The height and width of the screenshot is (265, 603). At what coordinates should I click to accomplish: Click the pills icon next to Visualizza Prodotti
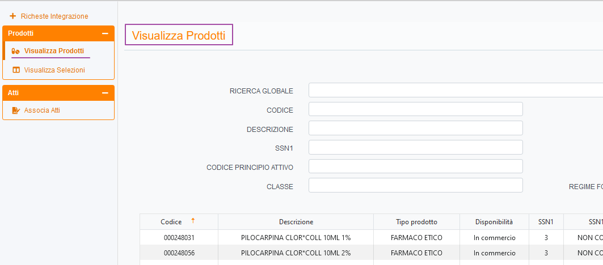(x=16, y=51)
